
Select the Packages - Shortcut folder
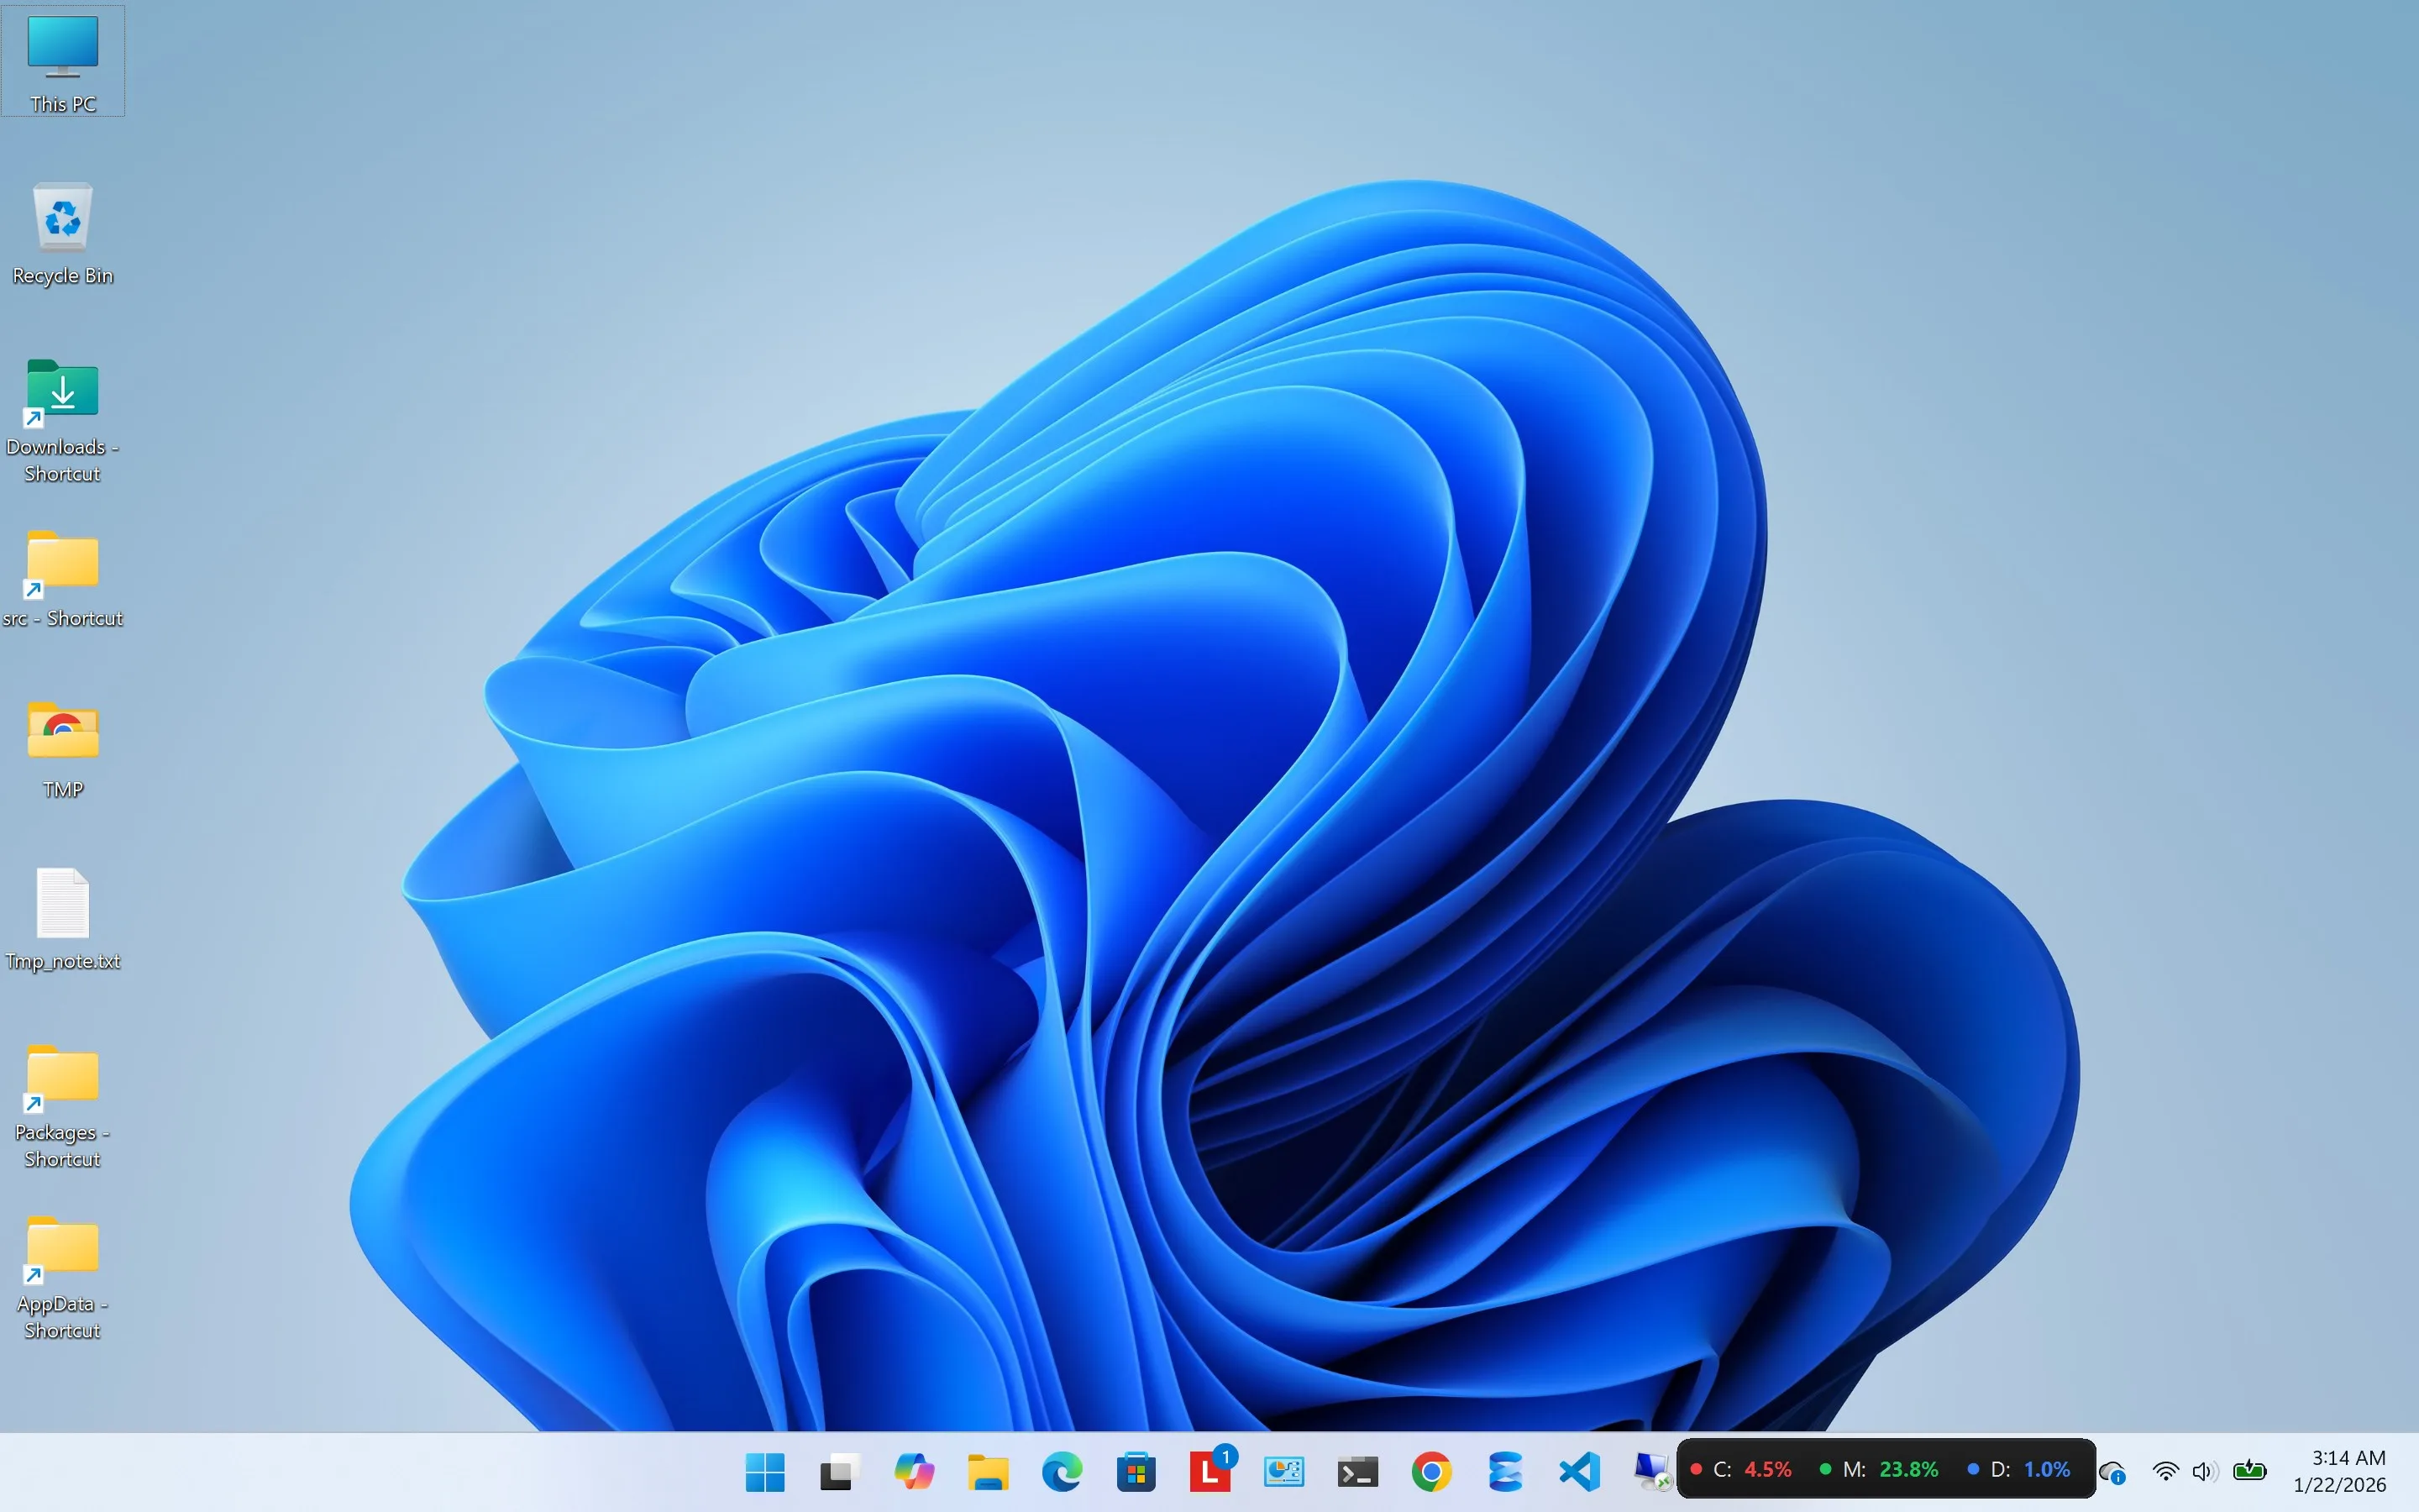coord(63,1106)
